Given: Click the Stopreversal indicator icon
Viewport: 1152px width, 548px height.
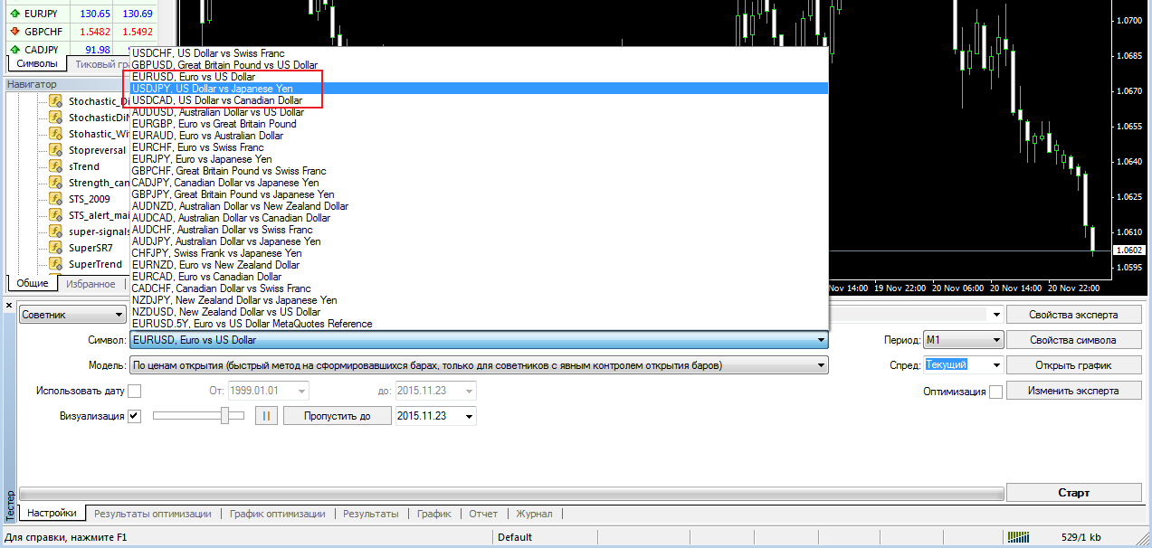Looking at the screenshot, I should pos(56,150).
